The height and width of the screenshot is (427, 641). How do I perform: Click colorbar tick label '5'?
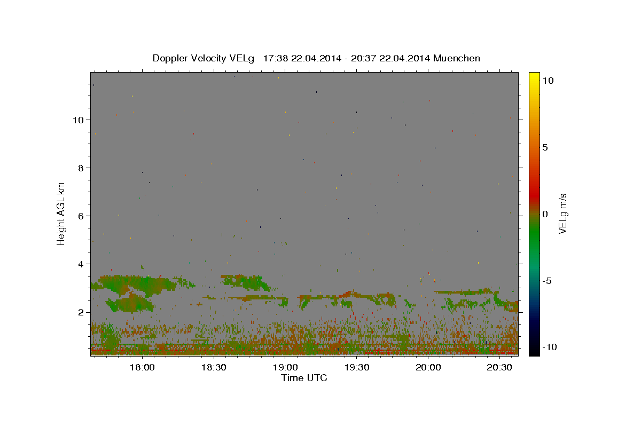(545, 147)
